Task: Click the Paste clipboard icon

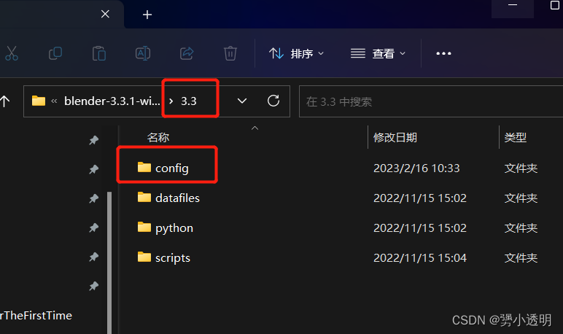Action: point(98,53)
